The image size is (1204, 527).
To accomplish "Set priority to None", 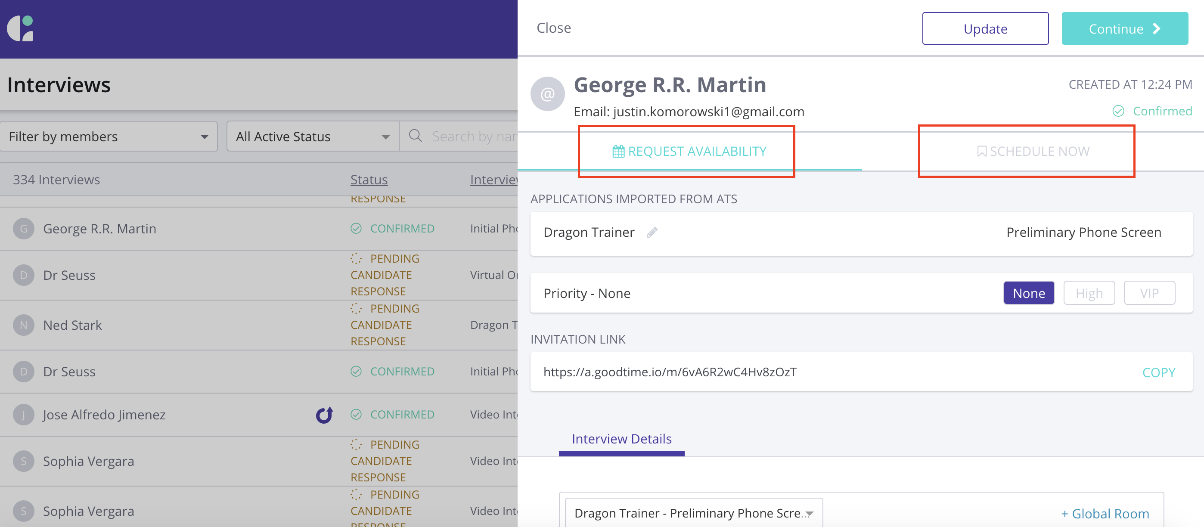I will click(1028, 293).
